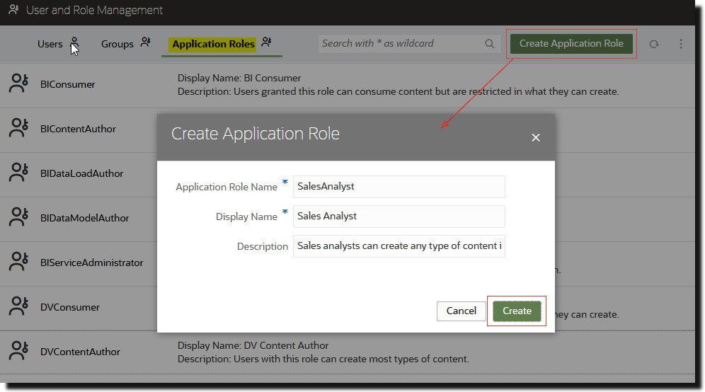The image size is (705, 392).
Task: Click the refresh icon in toolbar
Action: tap(654, 44)
